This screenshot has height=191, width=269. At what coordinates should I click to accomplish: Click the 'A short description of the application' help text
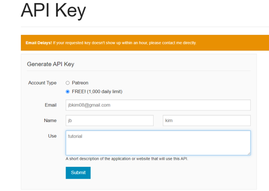pyautogui.click(x=127, y=159)
